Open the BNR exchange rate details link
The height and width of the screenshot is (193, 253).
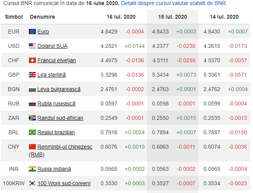(x=173, y=3)
